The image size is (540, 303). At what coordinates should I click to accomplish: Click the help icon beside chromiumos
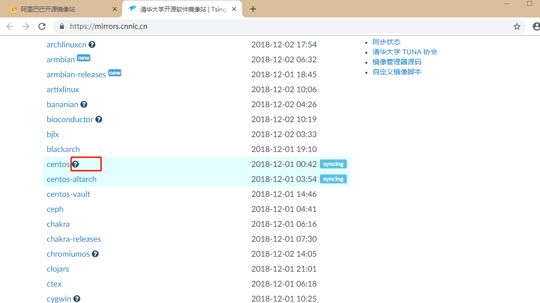pos(95,254)
